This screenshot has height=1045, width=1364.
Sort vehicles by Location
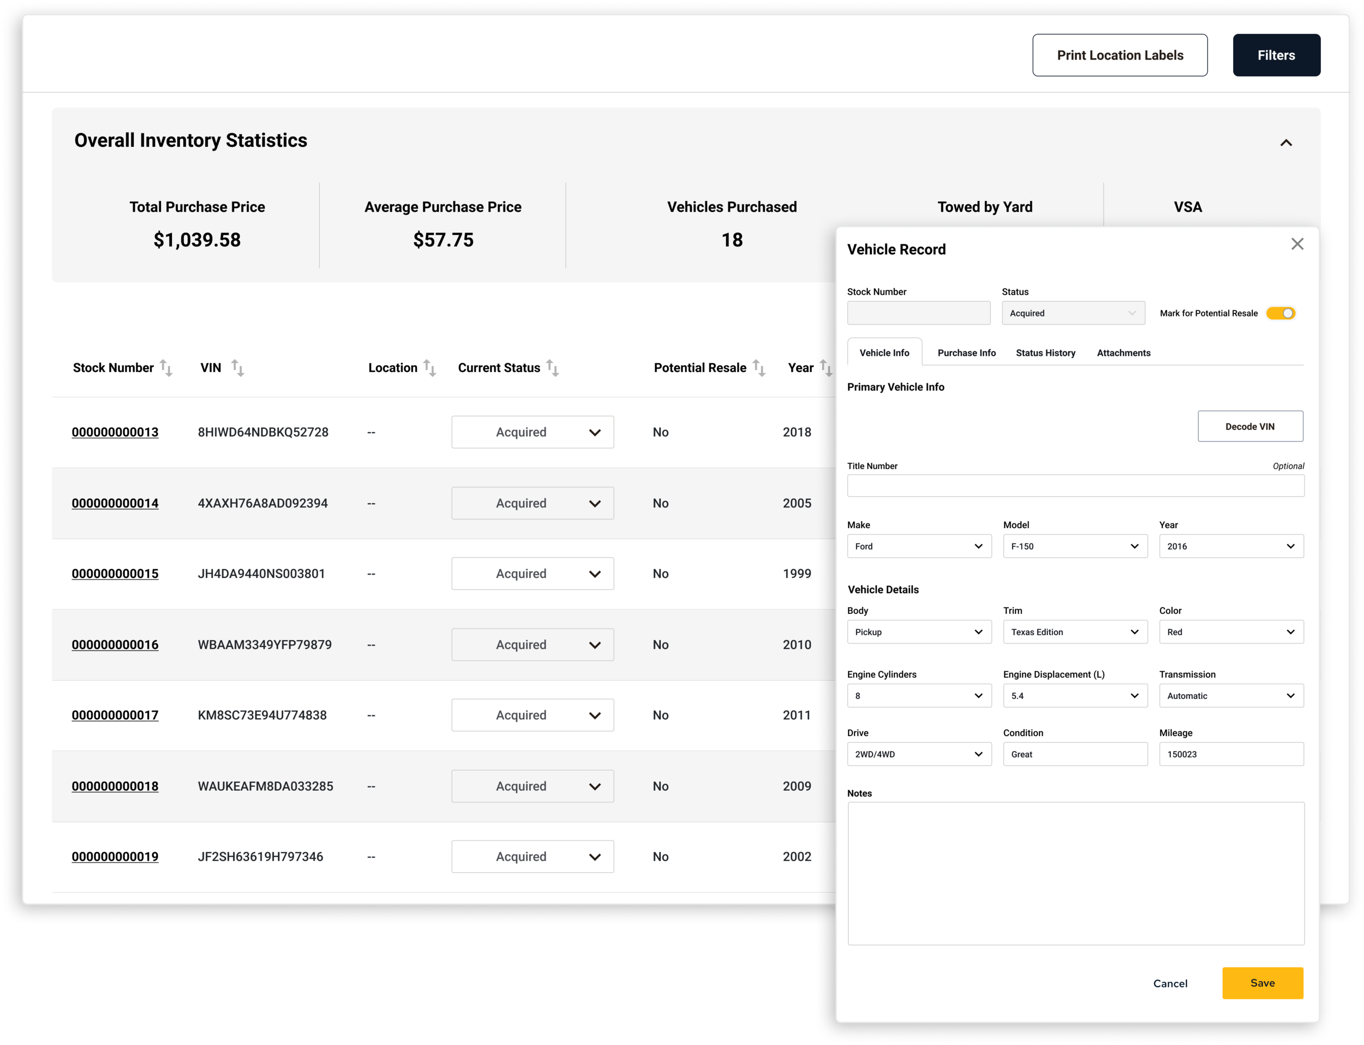pos(430,368)
